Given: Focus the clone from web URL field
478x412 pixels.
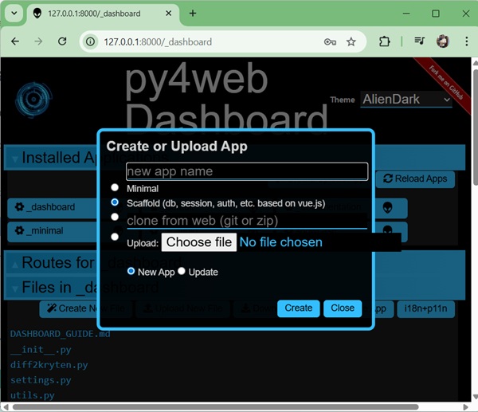Looking at the screenshot, I should (247, 221).
